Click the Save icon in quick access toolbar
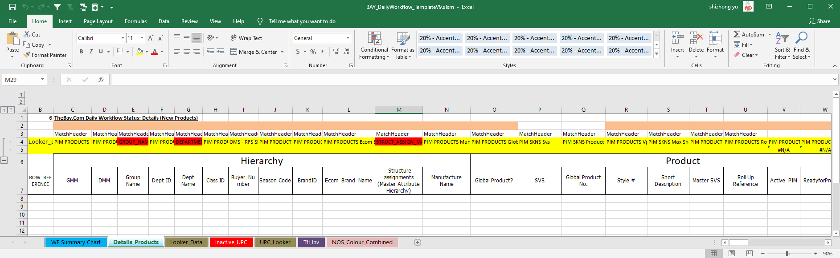Image resolution: width=840 pixels, height=258 pixels. (12, 7)
